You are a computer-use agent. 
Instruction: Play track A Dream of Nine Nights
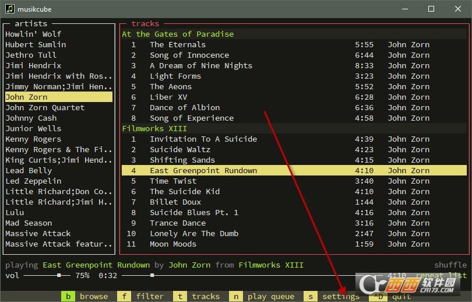tap(294, 66)
